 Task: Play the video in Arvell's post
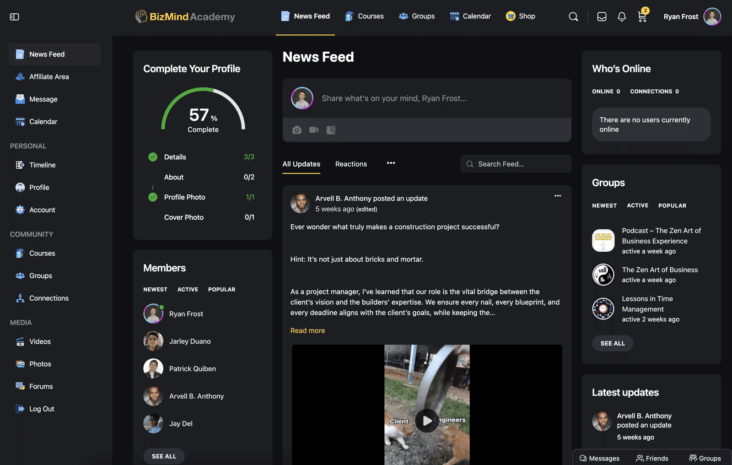(x=427, y=421)
